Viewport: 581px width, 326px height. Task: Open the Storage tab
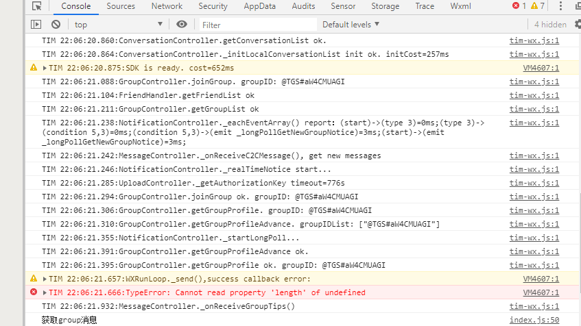point(386,6)
